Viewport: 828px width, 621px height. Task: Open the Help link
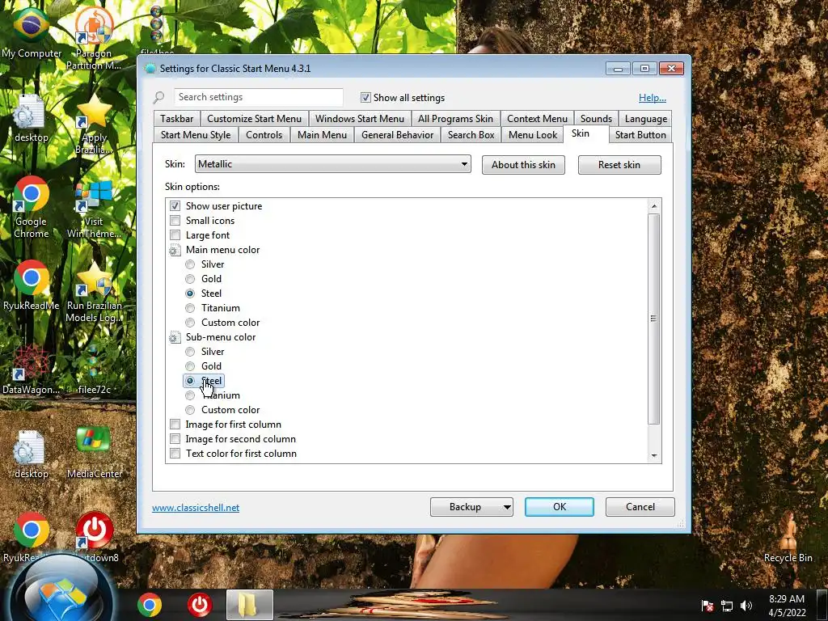click(653, 98)
